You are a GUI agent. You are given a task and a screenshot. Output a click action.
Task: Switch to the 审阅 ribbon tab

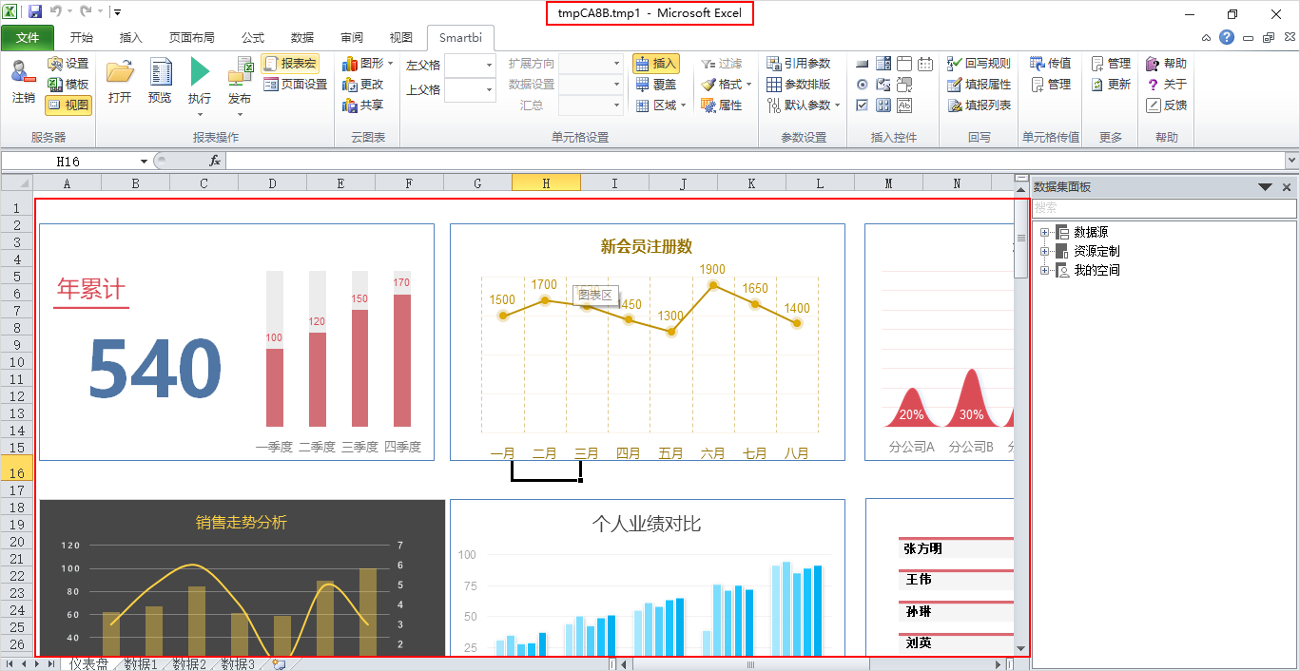coord(352,38)
